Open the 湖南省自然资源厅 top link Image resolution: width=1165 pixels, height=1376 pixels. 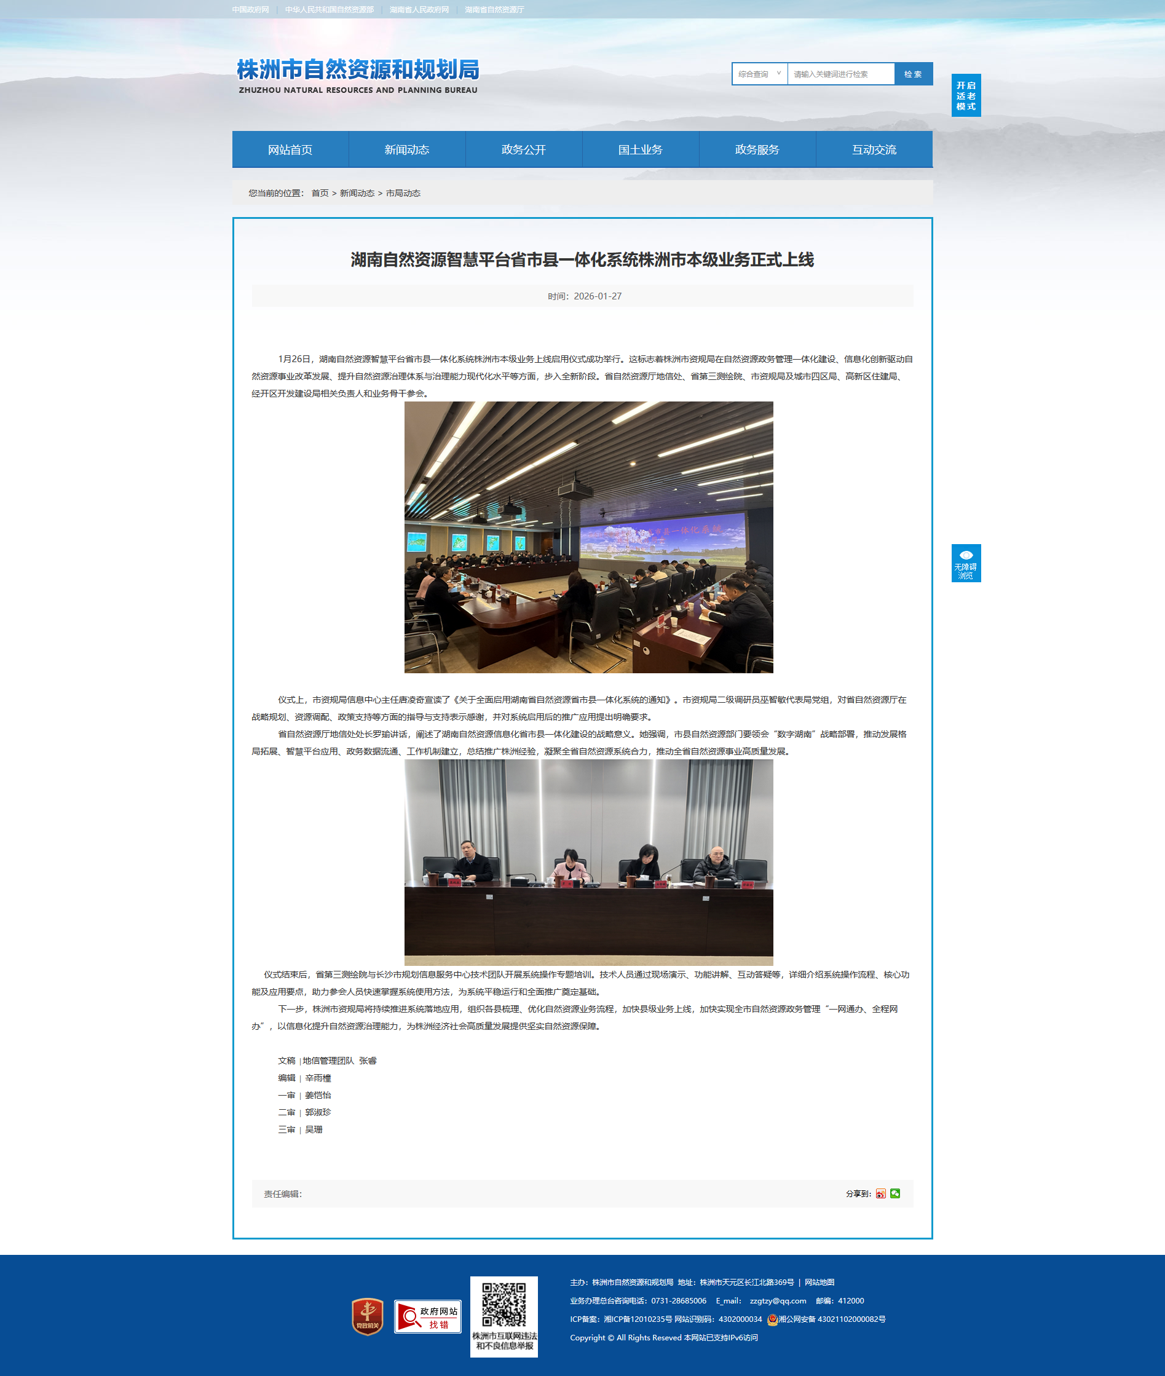[494, 10]
